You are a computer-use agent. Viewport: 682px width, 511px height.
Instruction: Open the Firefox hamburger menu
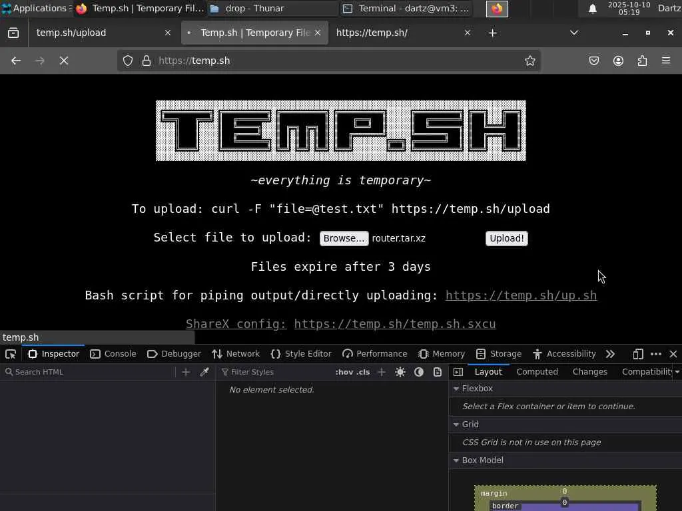point(666,61)
